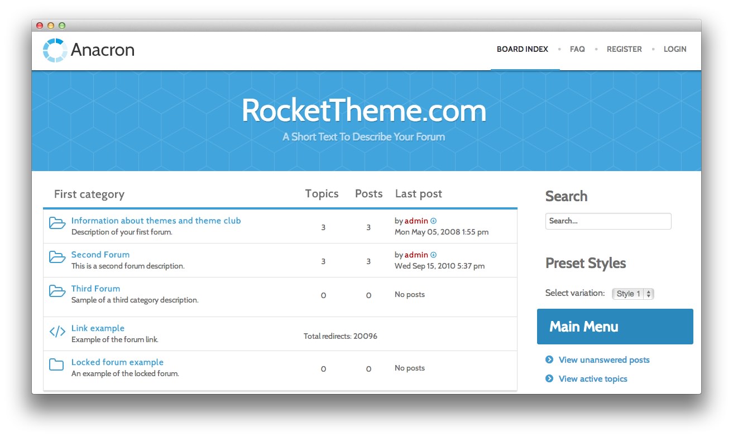733x438 pixels.
Task: Click the Posts column header
Action: pyautogui.click(x=369, y=194)
